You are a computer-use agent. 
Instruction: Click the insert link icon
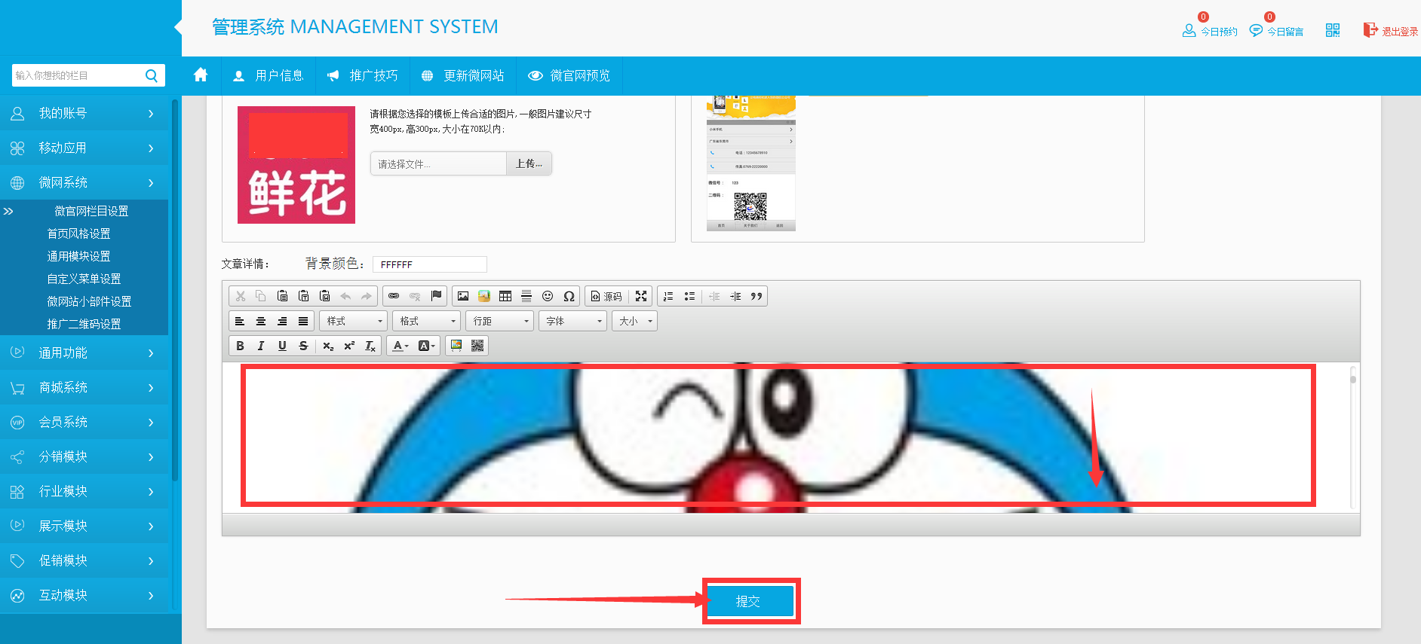394,296
